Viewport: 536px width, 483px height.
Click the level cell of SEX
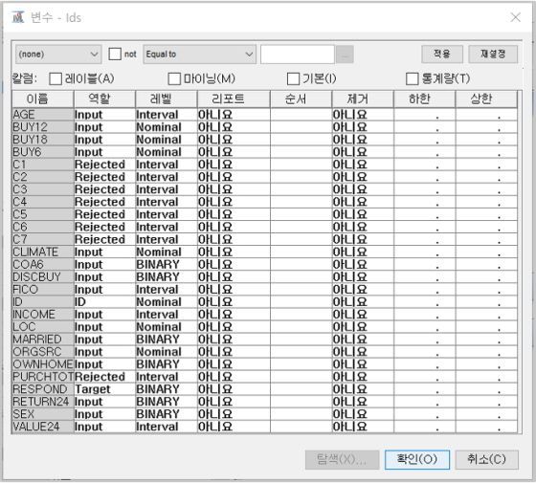click(167, 414)
